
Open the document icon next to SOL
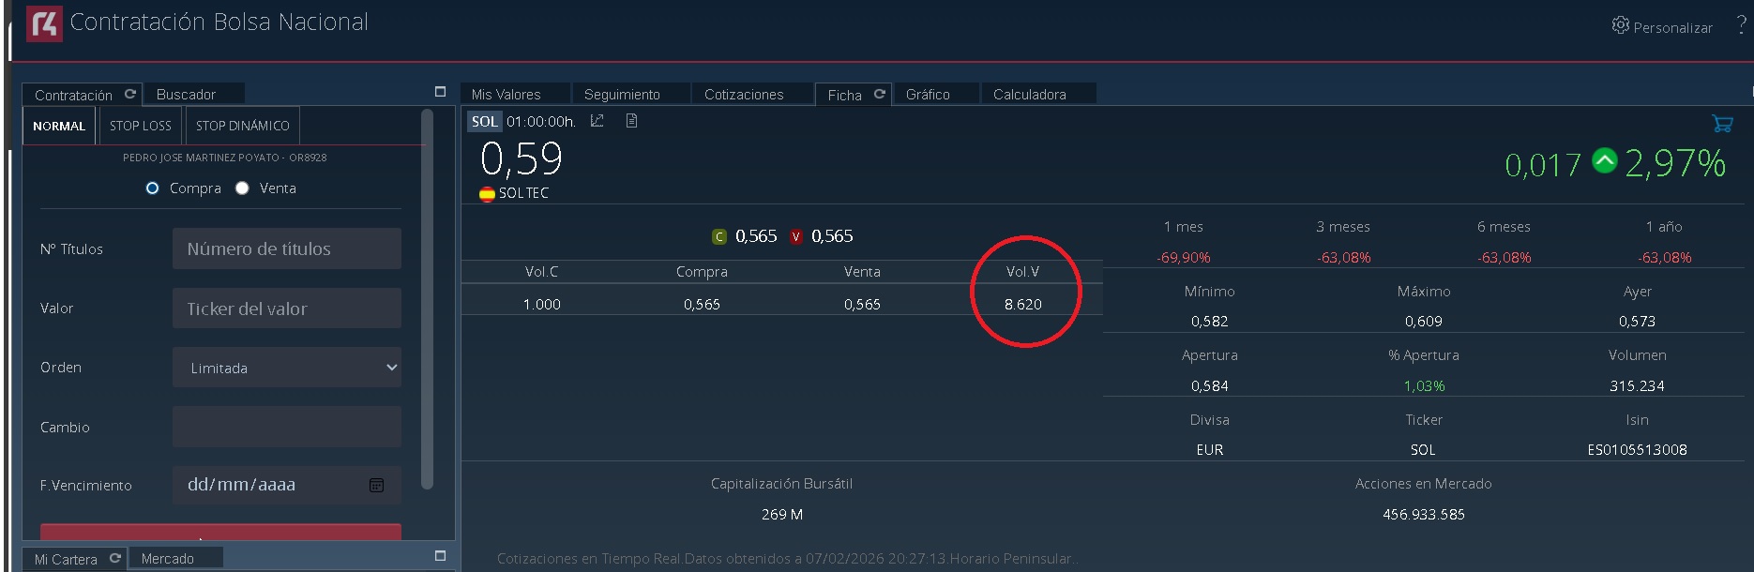point(631,121)
